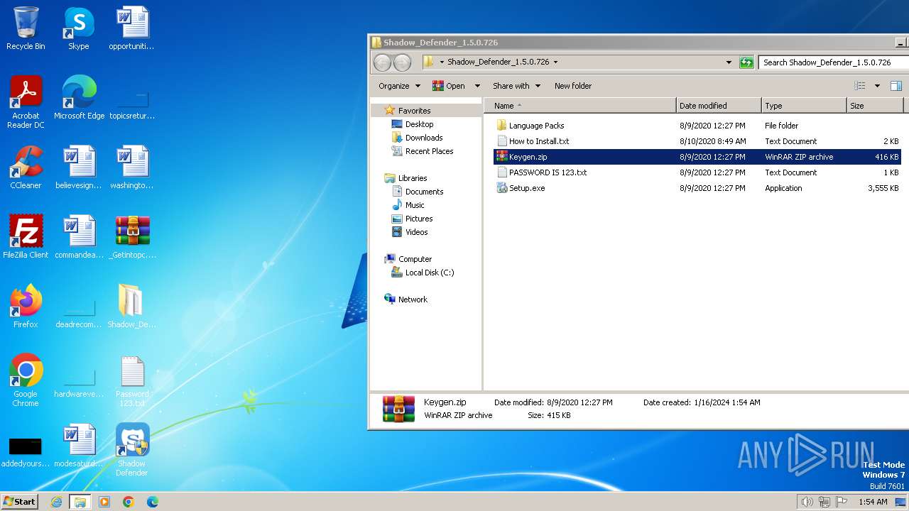Open Network in the navigation pane
Image resolution: width=909 pixels, height=511 pixels.
413,300
